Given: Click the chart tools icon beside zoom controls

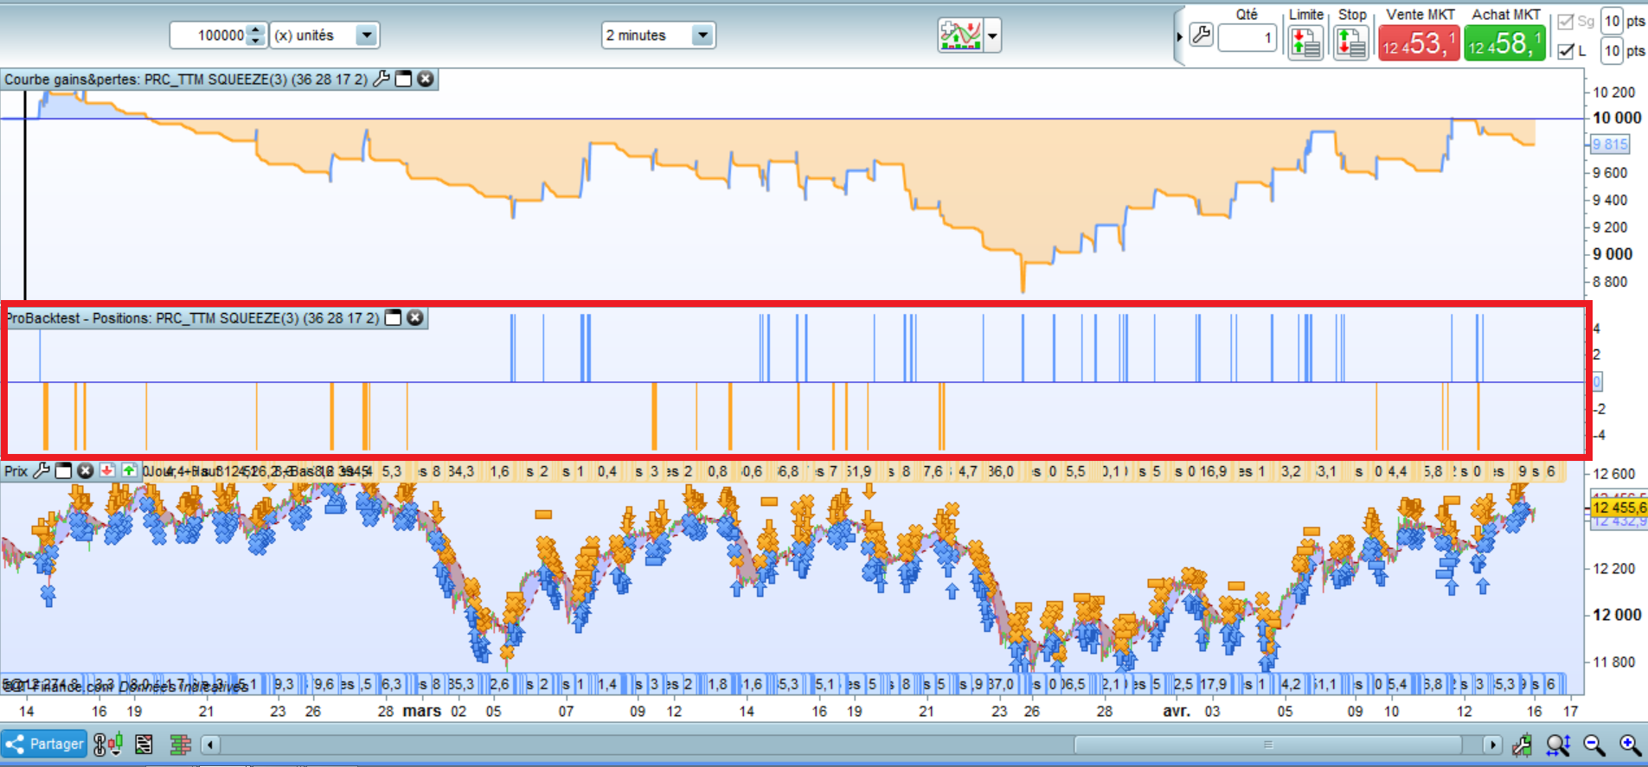Looking at the screenshot, I should click(1523, 745).
